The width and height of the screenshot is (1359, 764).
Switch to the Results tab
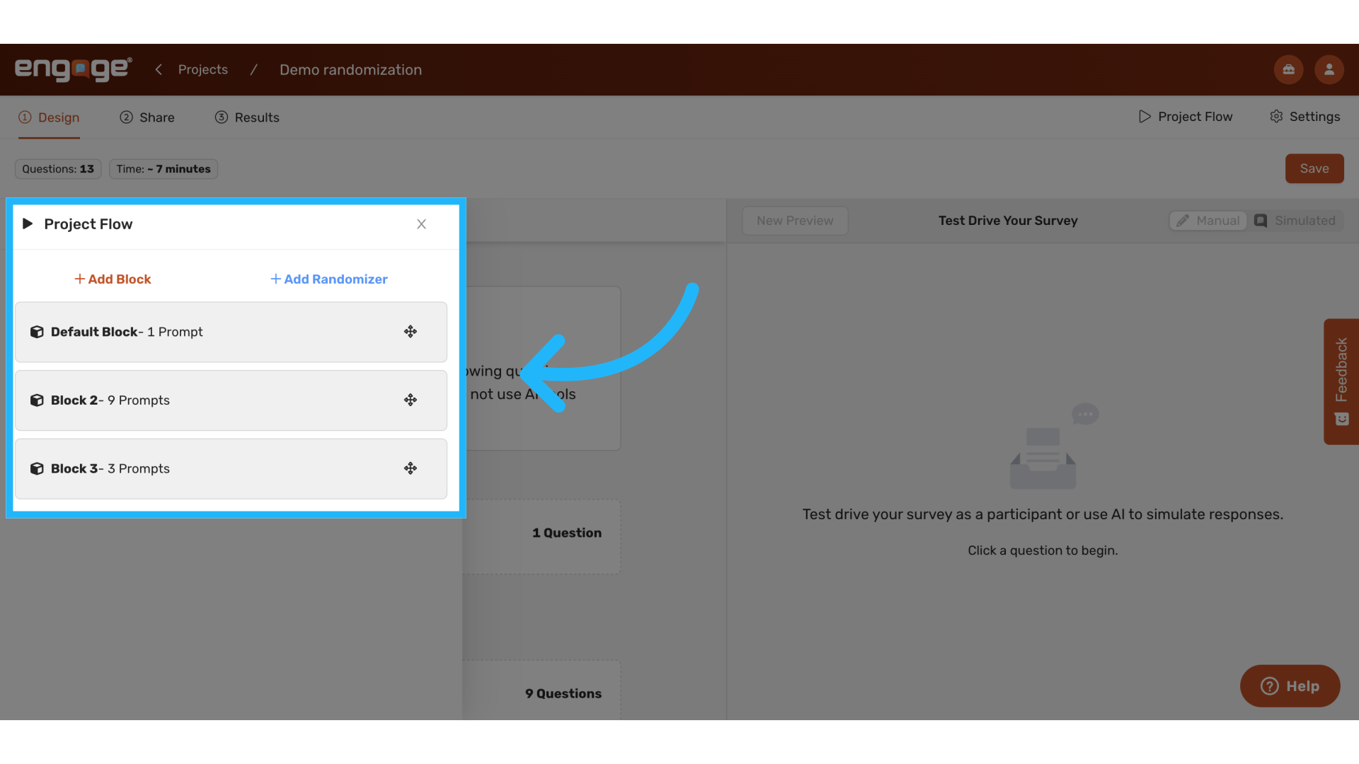[247, 117]
